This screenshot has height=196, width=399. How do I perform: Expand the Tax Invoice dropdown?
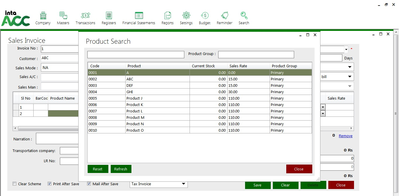coord(183,184)
